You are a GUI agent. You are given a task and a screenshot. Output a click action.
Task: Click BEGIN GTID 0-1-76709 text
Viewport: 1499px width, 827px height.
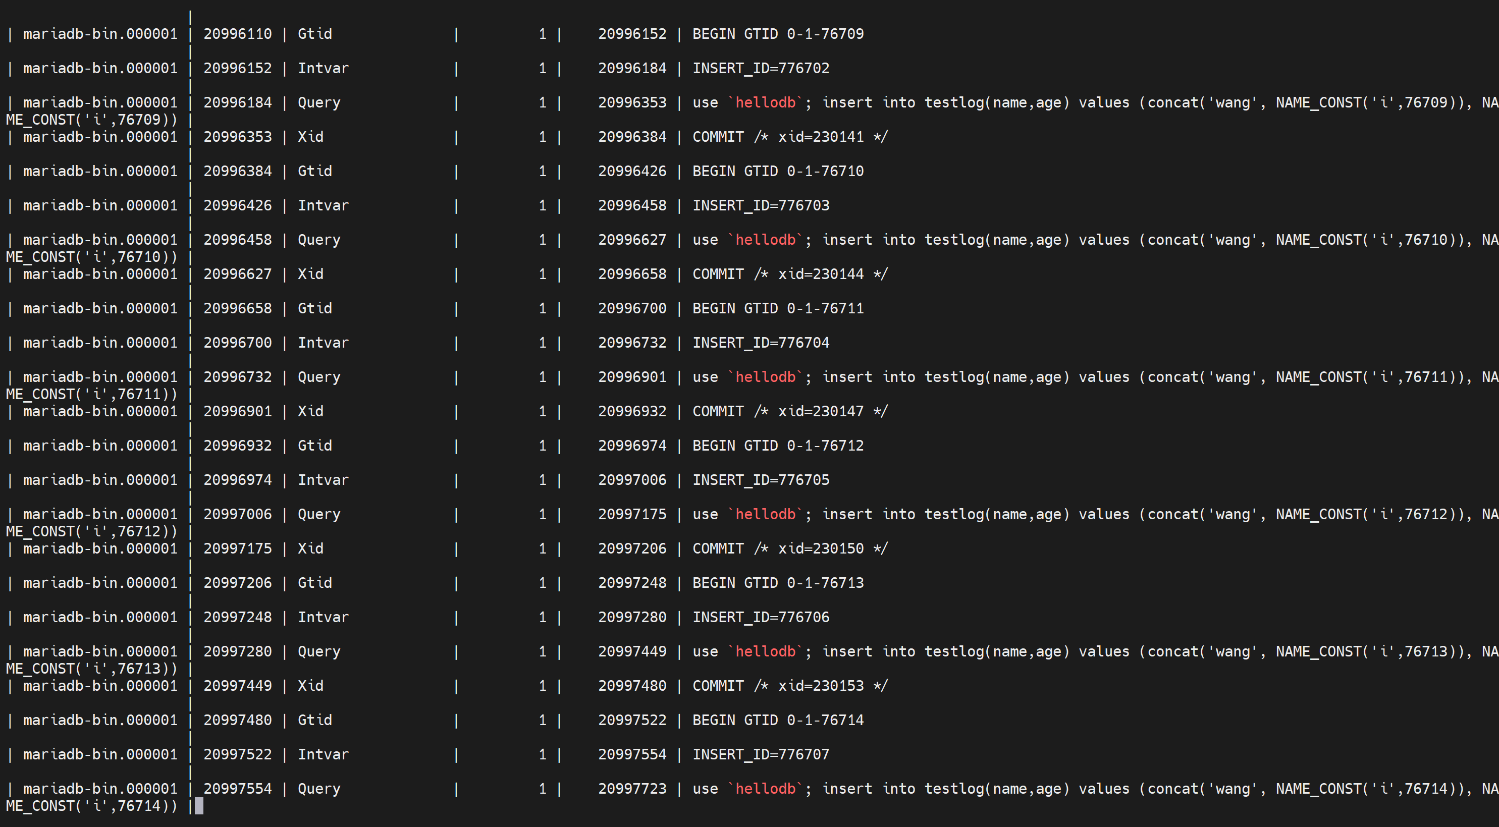pos(777,34)
